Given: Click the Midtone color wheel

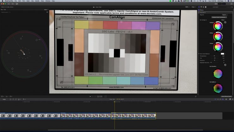Looking at the screenshot, I should click(218, 36).
